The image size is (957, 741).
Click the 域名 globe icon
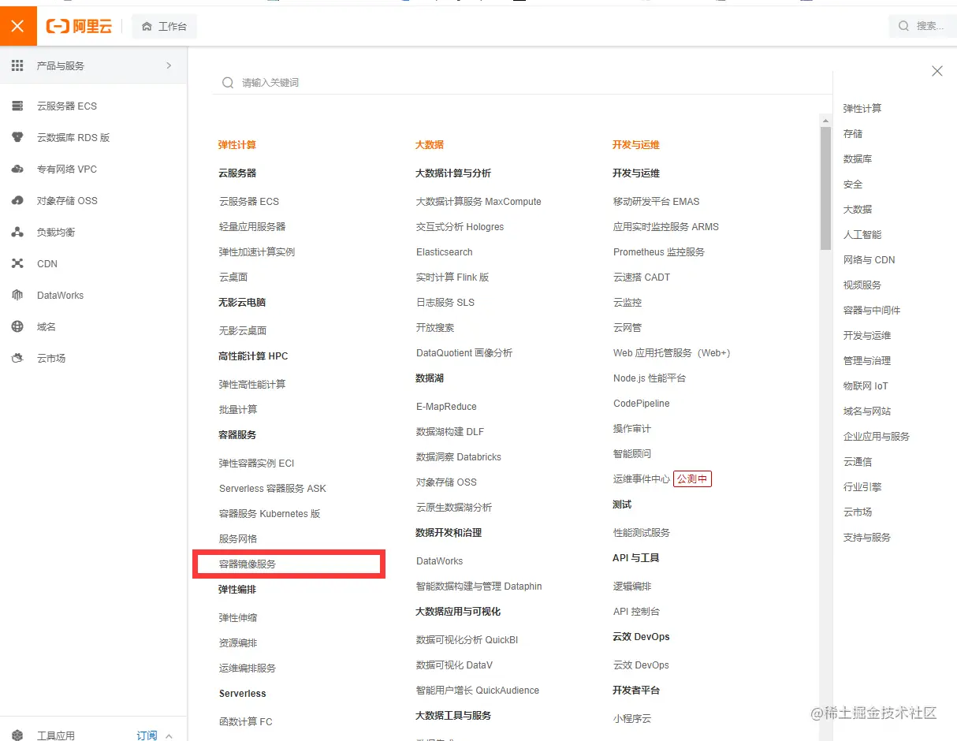point(17,326)
